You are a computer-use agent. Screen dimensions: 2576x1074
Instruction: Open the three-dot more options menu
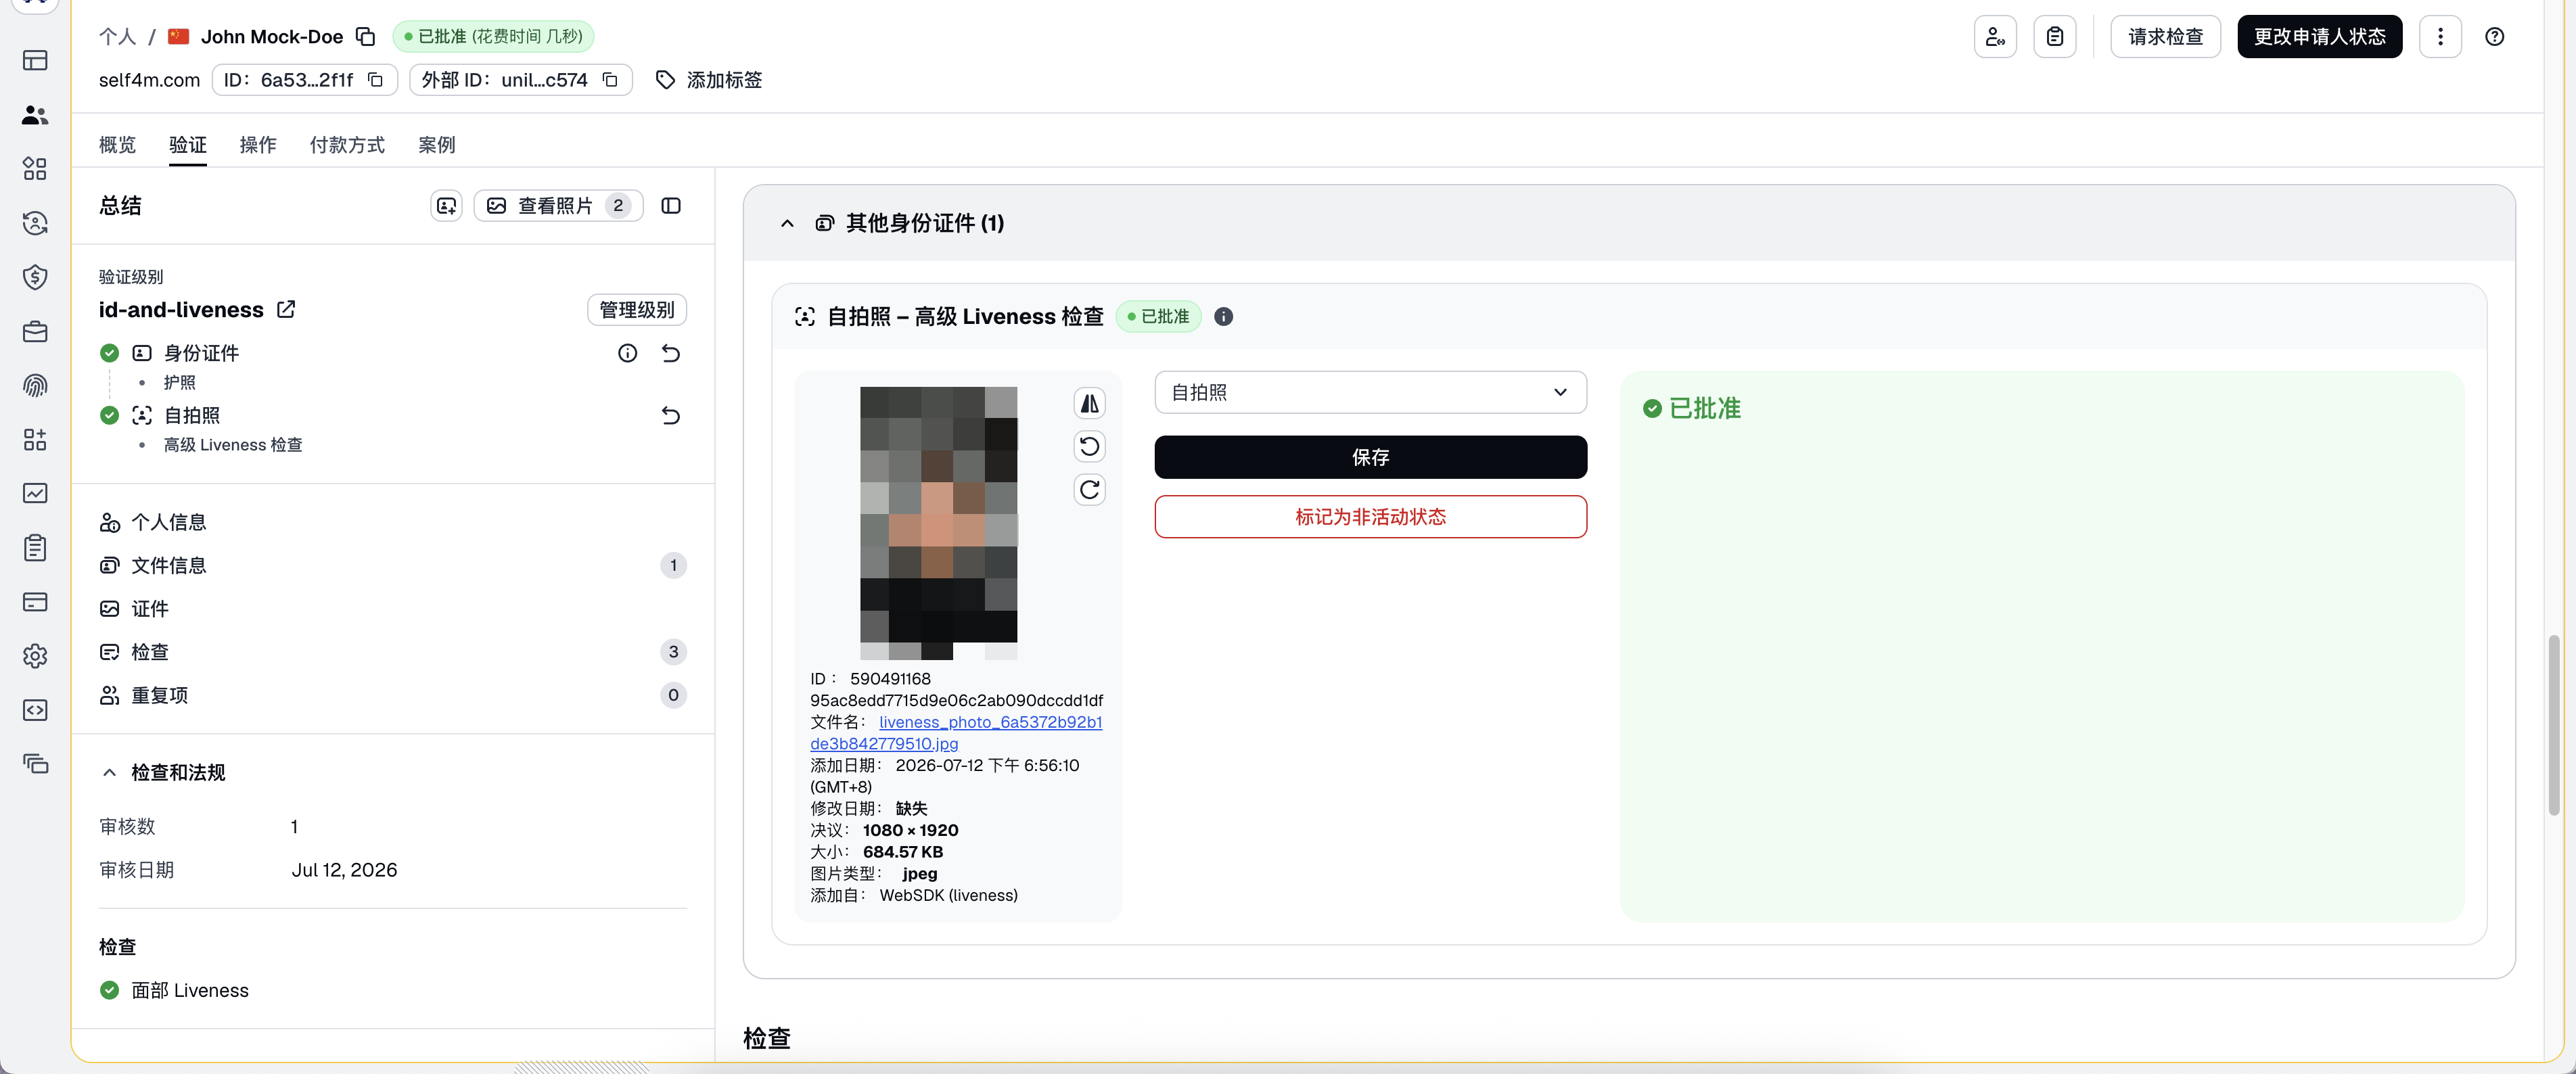tap(2440, 37)
